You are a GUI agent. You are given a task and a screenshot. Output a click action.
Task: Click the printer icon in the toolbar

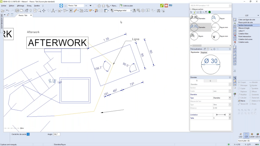point(17,10)
